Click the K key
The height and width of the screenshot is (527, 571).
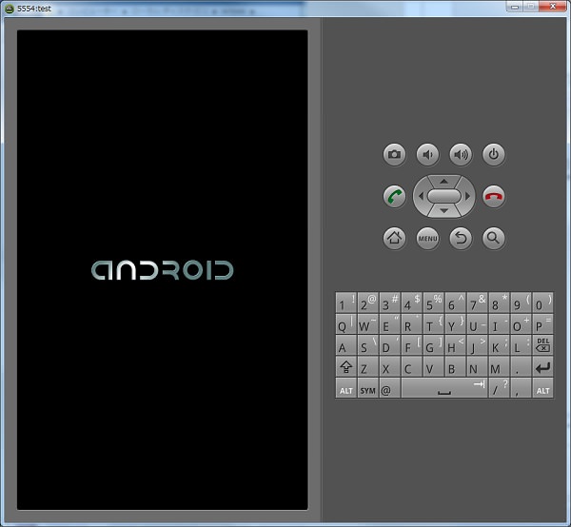499,345
